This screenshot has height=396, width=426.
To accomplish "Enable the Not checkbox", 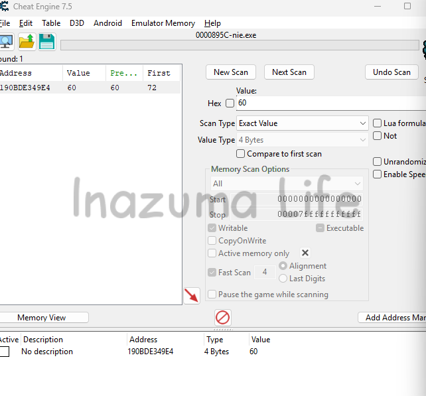I will coord(377,136).
